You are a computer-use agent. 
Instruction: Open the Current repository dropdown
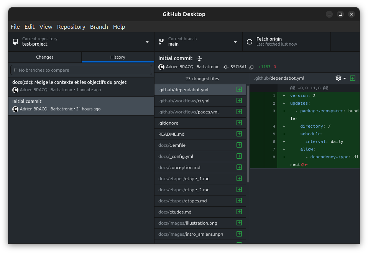tap(81, 42)
